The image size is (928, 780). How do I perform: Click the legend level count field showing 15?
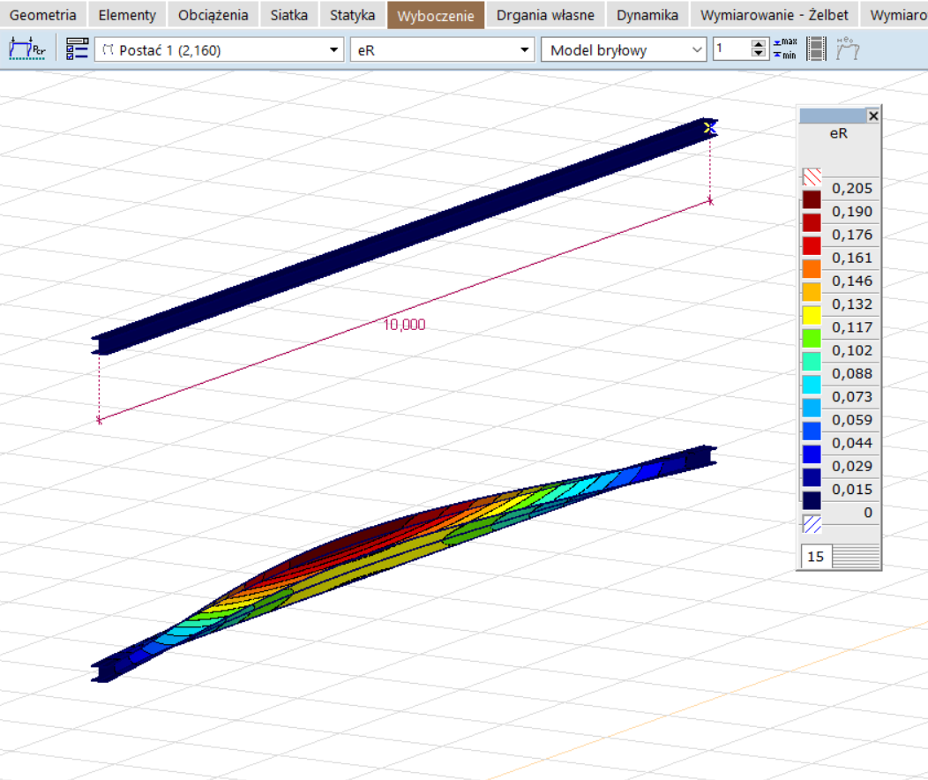(x=816, y=556)
